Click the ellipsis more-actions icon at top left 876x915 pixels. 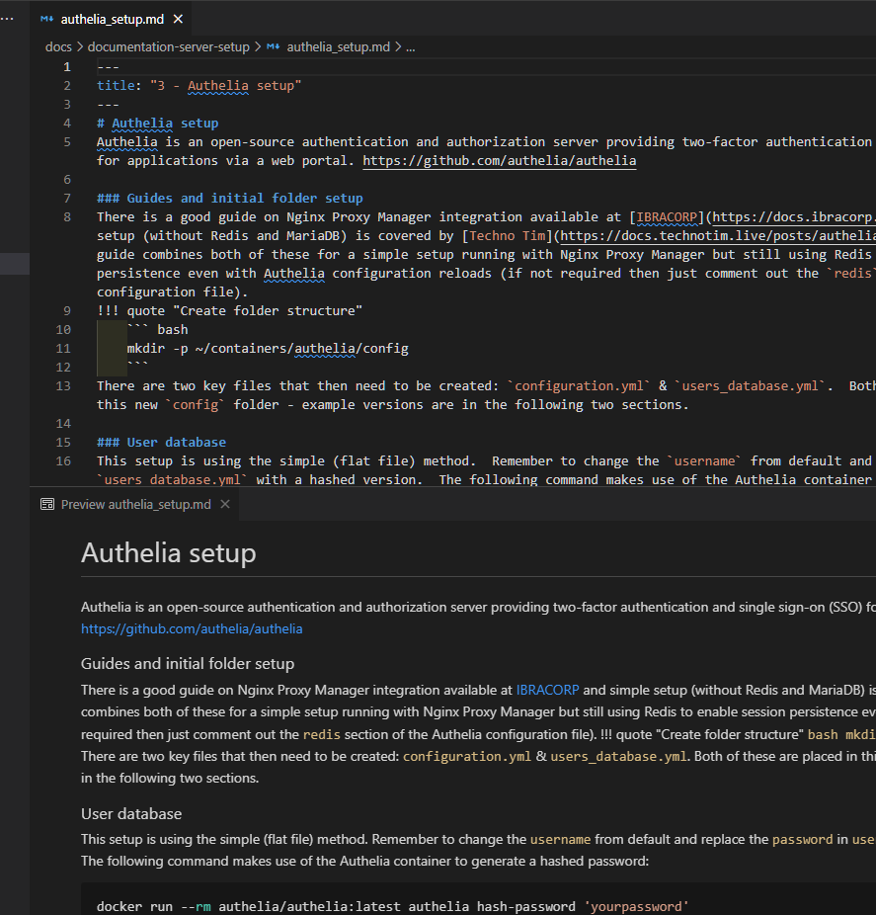7,19
